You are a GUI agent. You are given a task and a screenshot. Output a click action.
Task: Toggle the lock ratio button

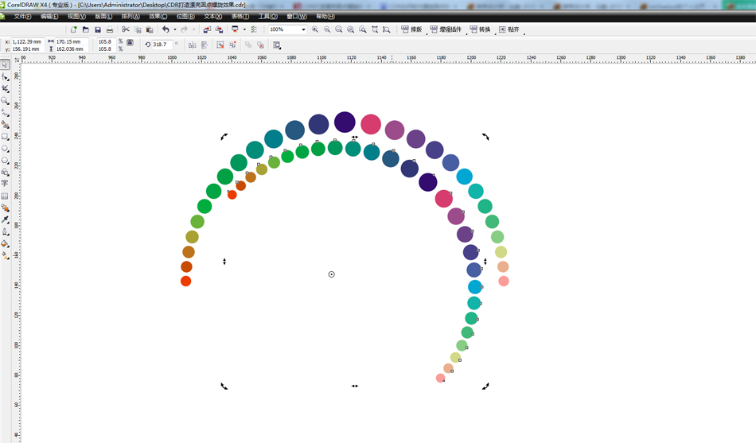click(x=130, y=43)
